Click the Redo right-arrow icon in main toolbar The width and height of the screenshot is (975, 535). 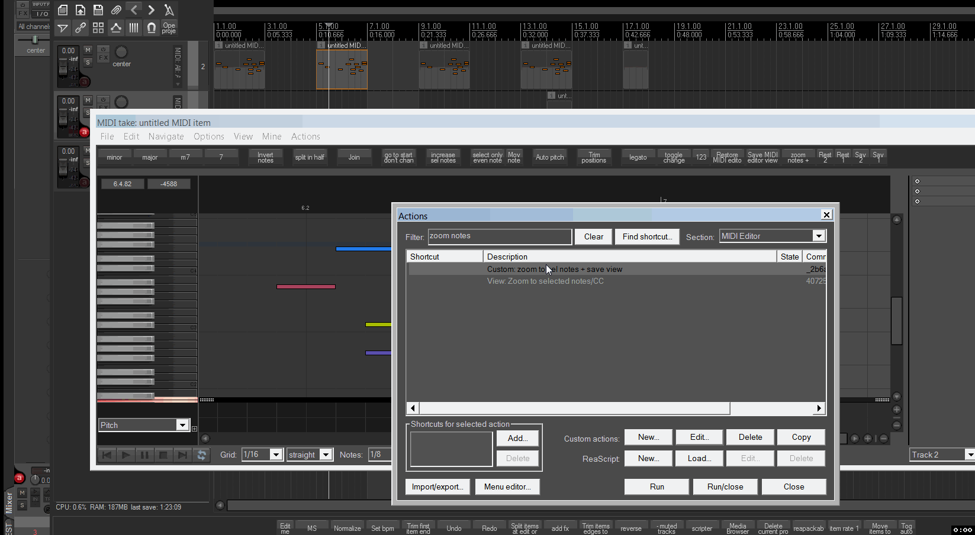click(x=152, y=10)
